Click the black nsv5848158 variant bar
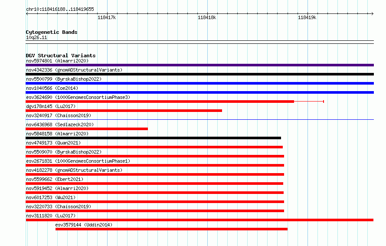 coord(154,138)
